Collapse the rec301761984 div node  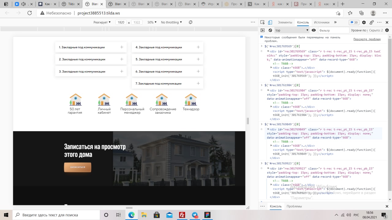pyautogui.click(x=268, y=90)
